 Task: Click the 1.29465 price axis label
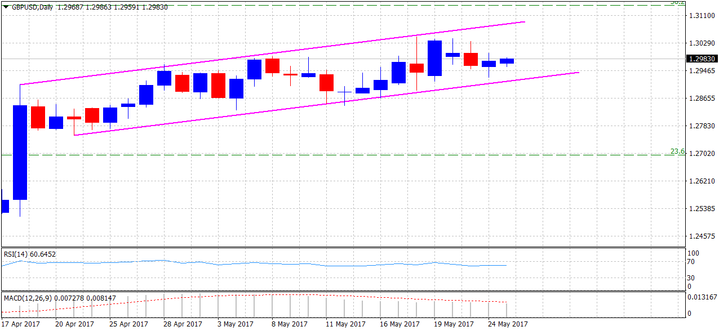(x=701, y=71)
